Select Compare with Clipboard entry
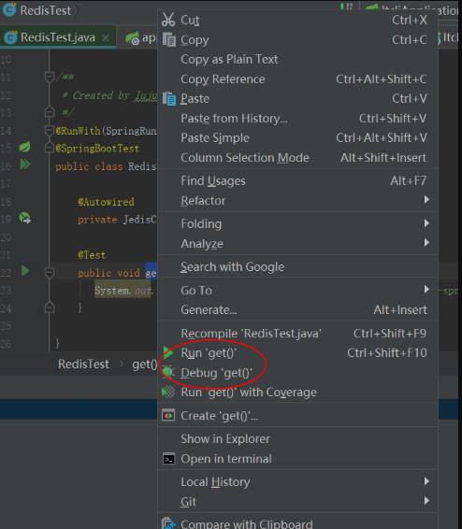 point(297,523)
